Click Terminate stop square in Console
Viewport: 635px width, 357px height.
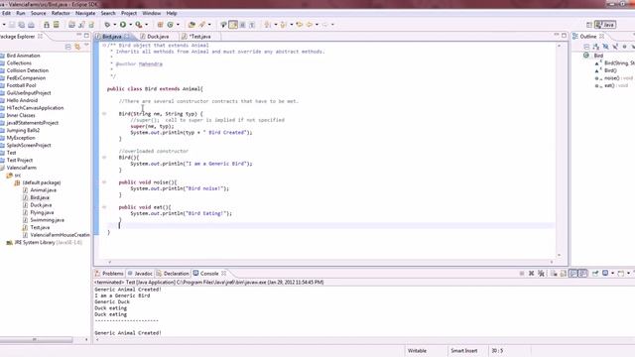522,274
